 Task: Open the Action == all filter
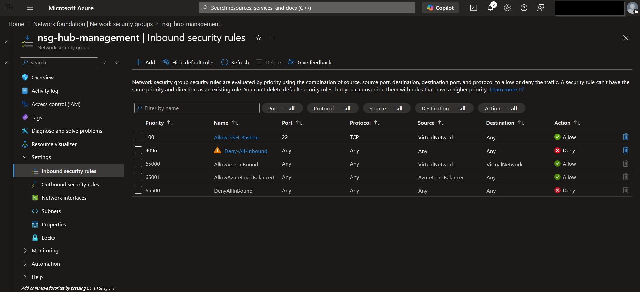pos(501,108)
